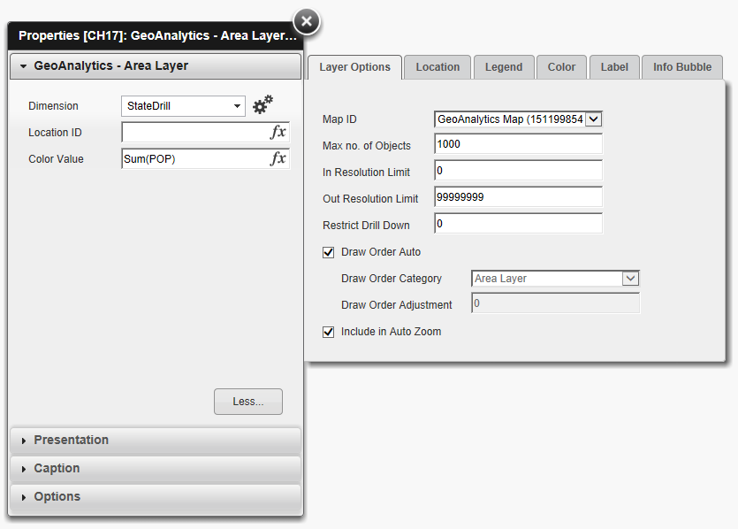Screen dimensions: 738x529
Task: Expand the Caption section
Action: [x=22, y=468]
